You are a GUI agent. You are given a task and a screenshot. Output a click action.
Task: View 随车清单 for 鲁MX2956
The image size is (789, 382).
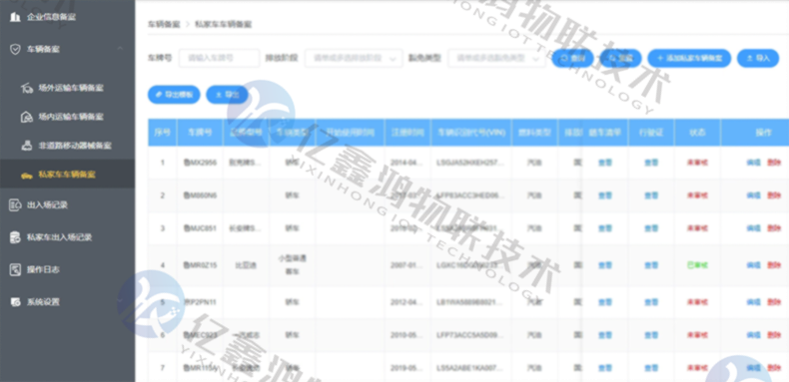[605, 163]
